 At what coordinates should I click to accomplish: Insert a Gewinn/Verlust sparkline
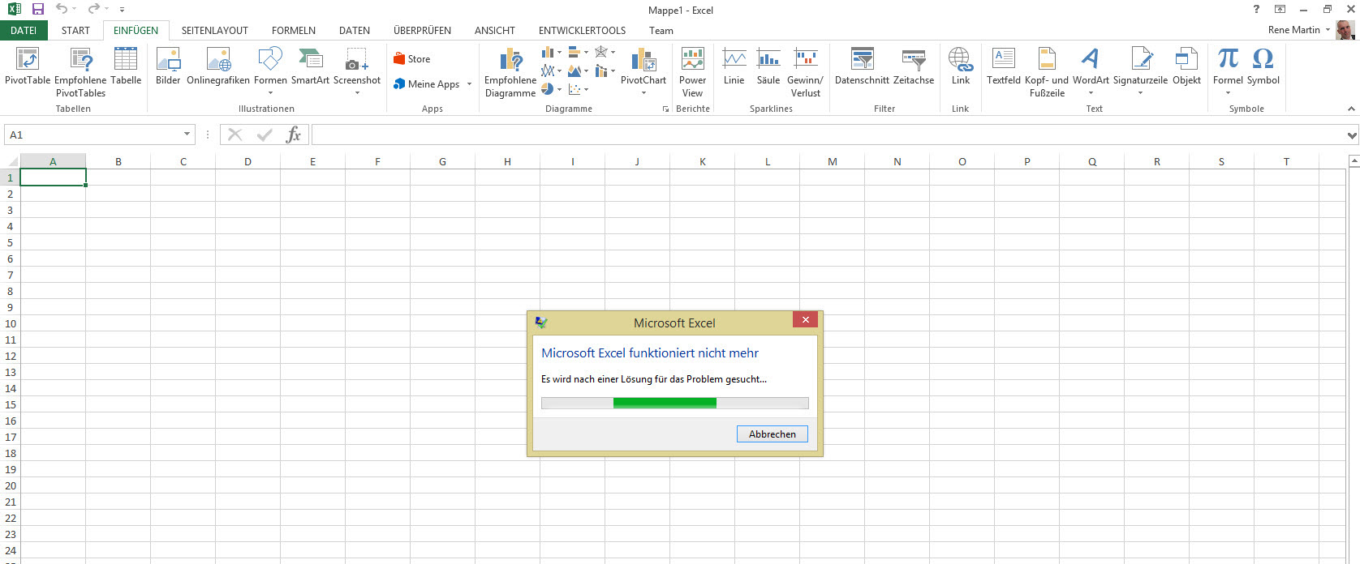805,72
